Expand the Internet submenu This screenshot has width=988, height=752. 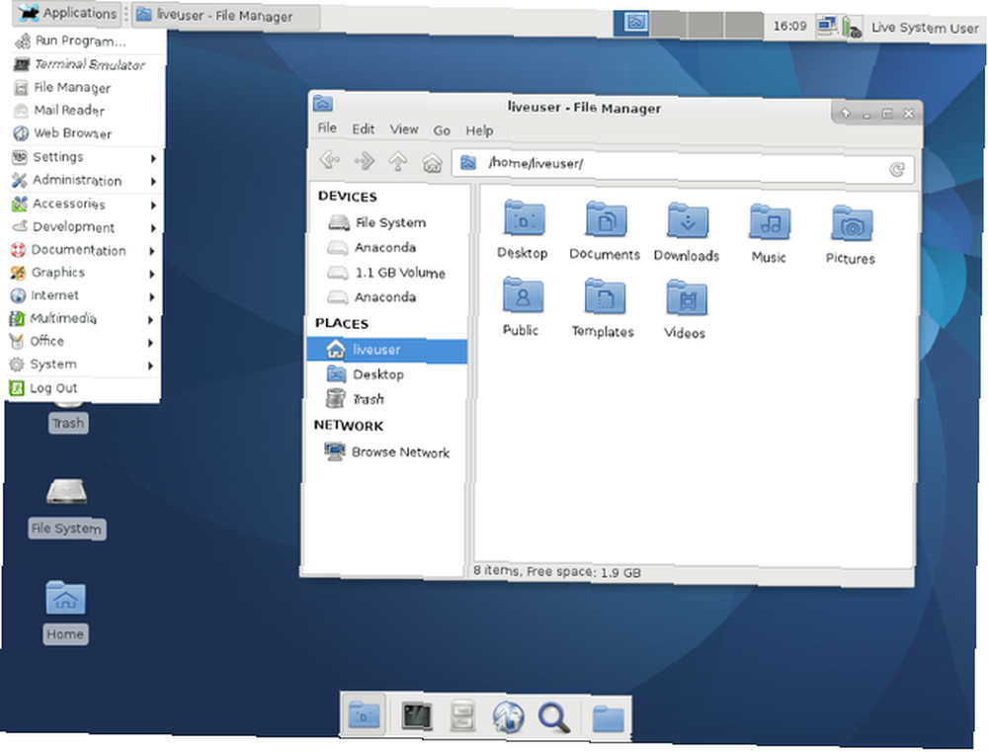(82, 295)
